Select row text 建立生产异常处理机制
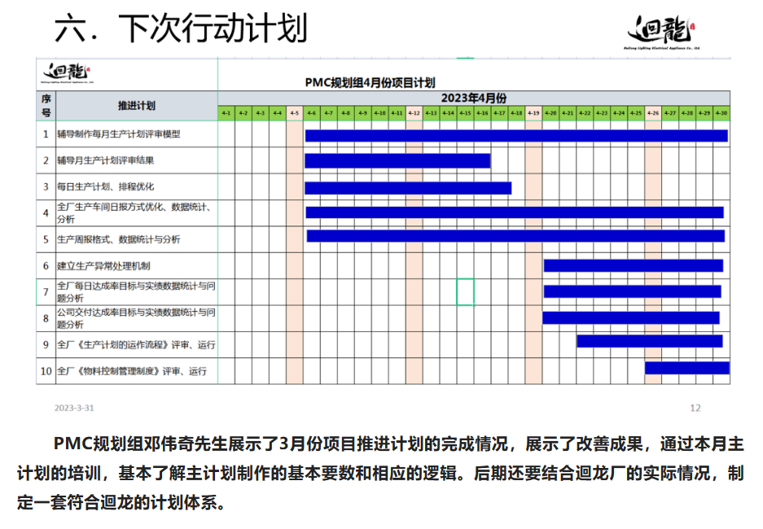Image resolution: width=763 pixels, height=529 pixels. [103, 266]
